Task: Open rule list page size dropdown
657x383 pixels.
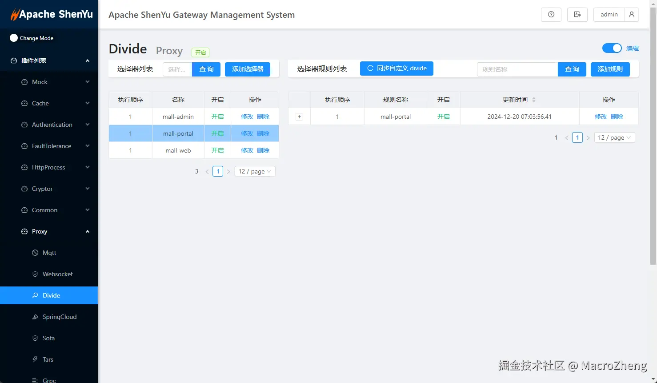Action: [x=614, y=137]
